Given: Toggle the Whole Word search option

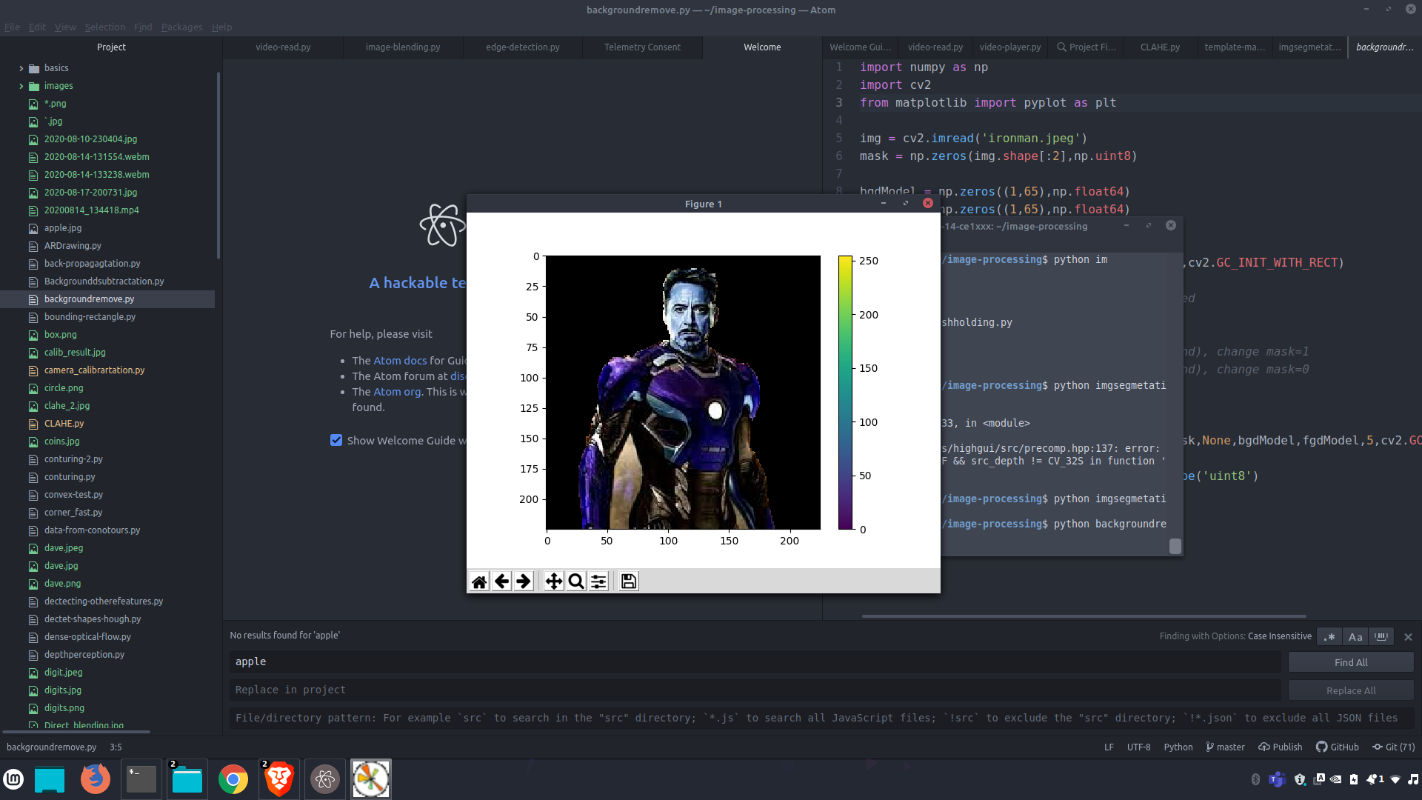Looking at the screenshot, I should (x=1381, y=636).
